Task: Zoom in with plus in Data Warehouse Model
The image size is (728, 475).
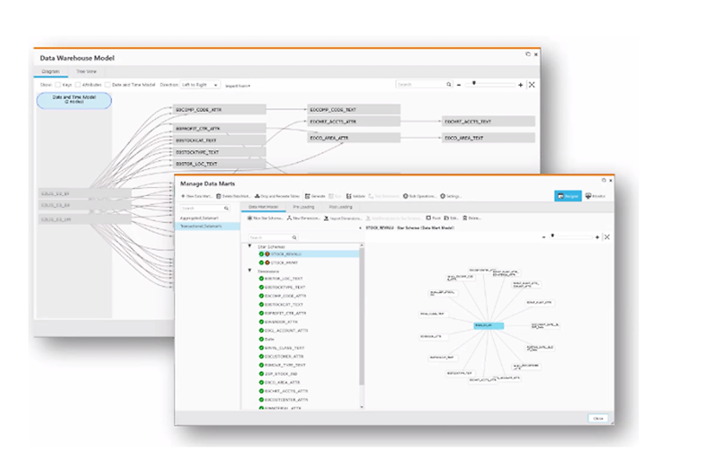Action: 521,85
